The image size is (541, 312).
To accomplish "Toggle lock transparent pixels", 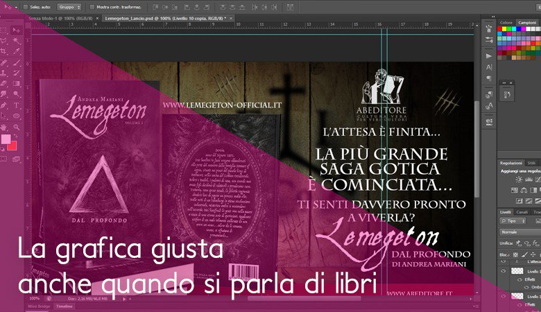I will tap(515, 254).
